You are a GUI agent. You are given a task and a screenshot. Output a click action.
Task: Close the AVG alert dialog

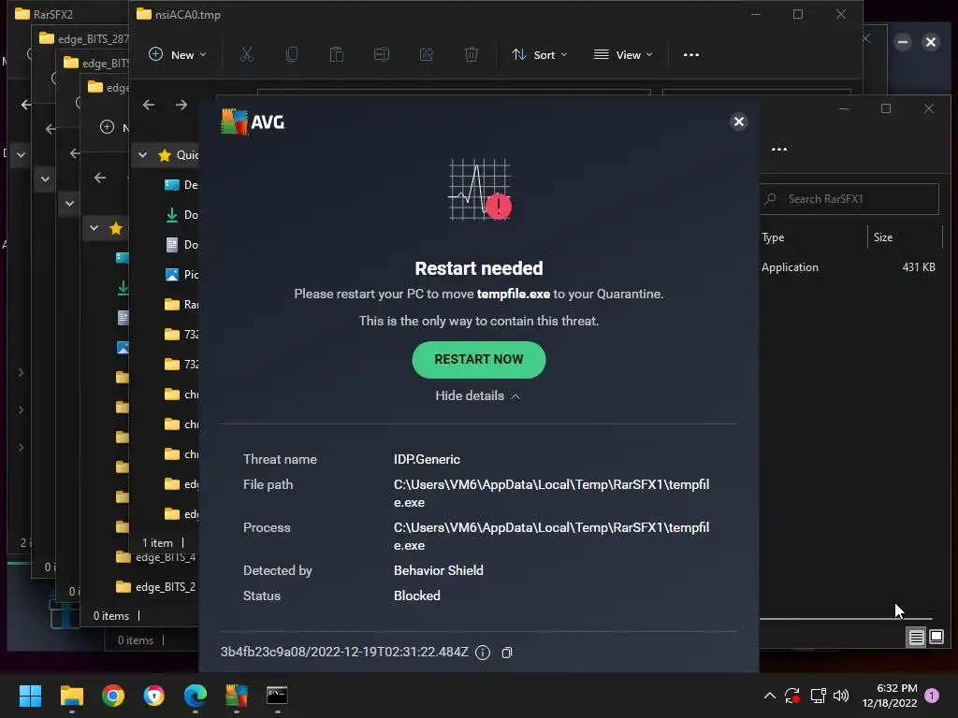point(739,122)
